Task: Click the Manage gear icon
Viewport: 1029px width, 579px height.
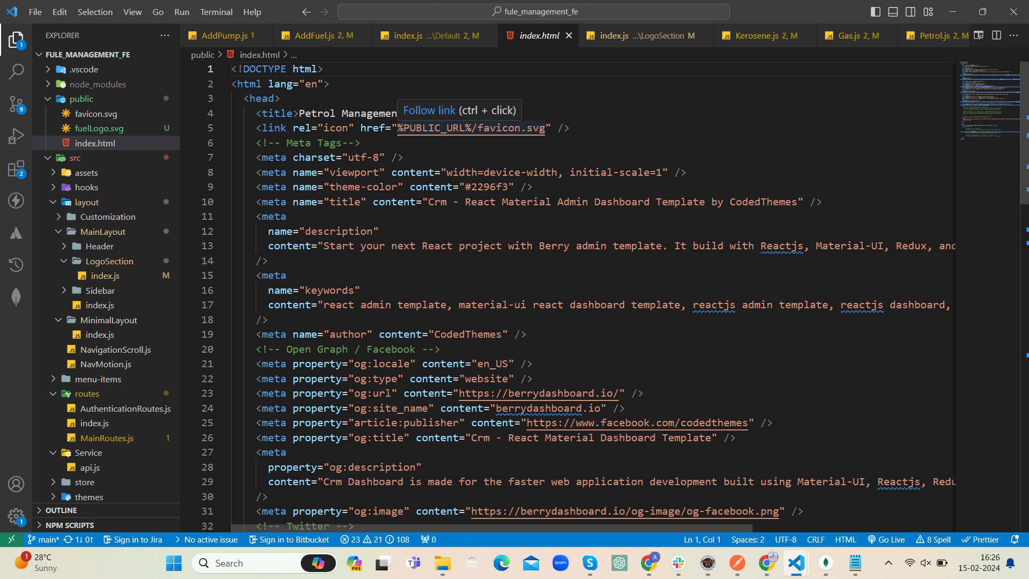Action: (16, 516)
